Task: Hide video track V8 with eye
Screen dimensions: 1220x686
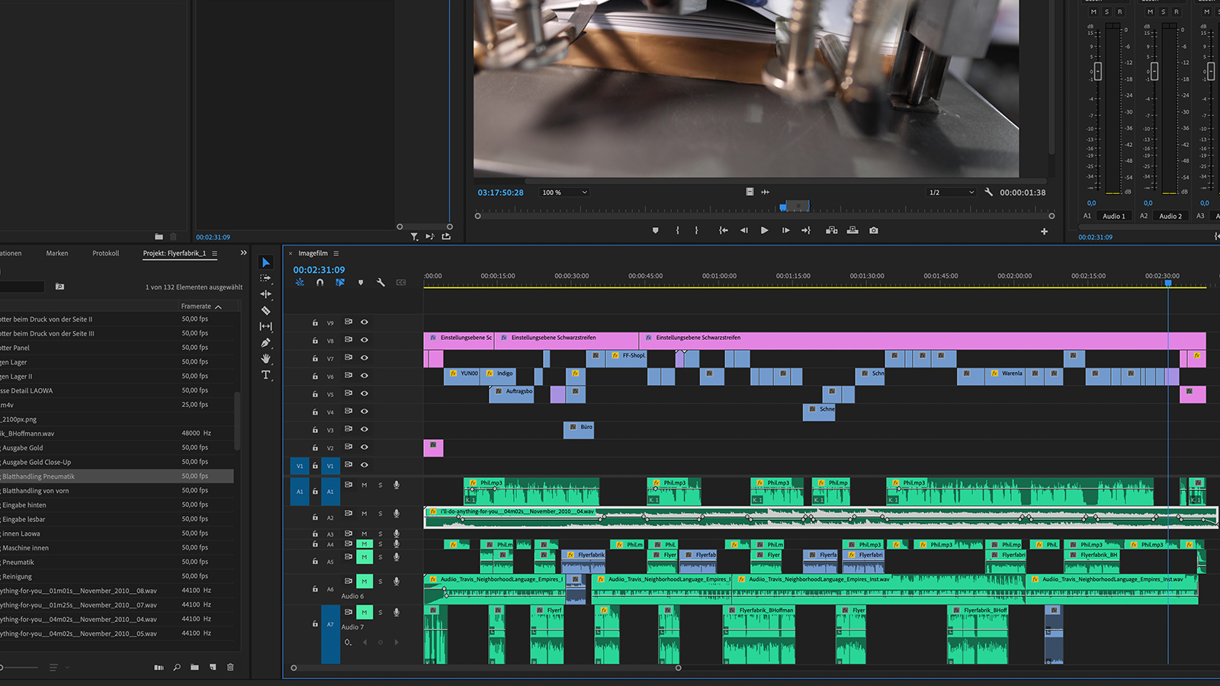Action: tap(364, 340)
